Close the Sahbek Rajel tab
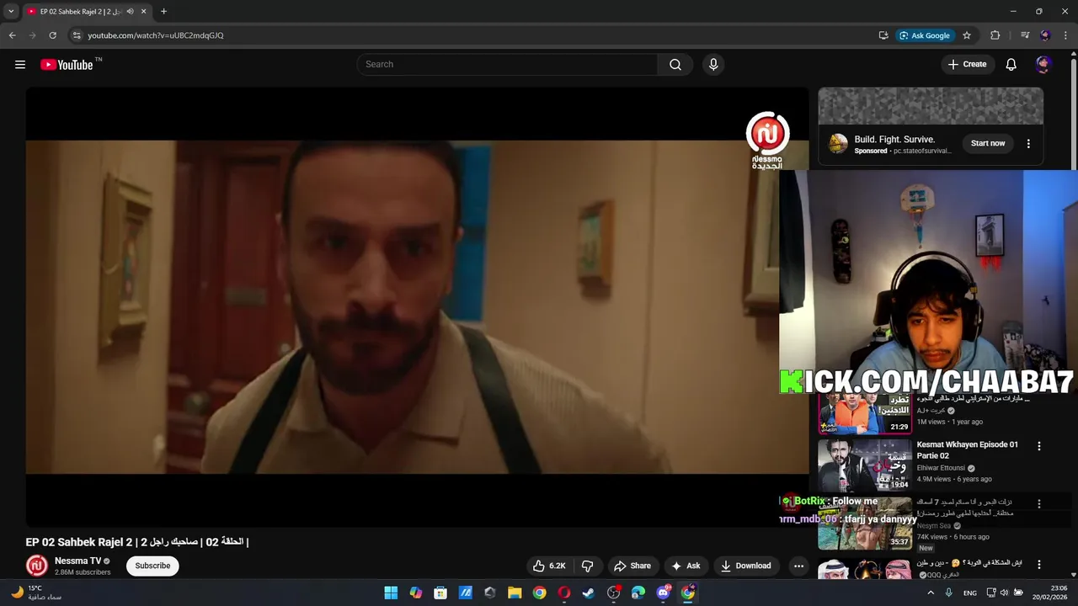The image size is (1078, 606). [144, 12]
